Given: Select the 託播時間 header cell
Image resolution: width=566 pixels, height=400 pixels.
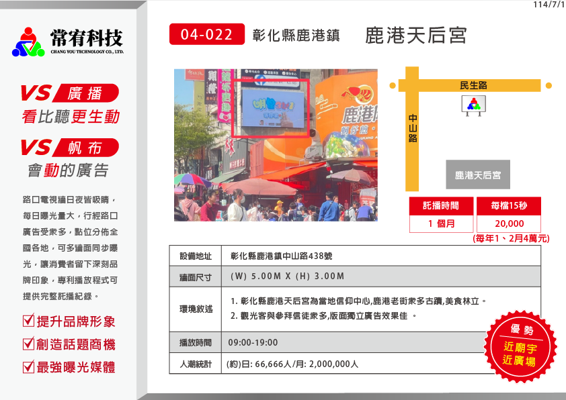Looking at the screenshot, I should pyautogui.click(x=441, y=206).
